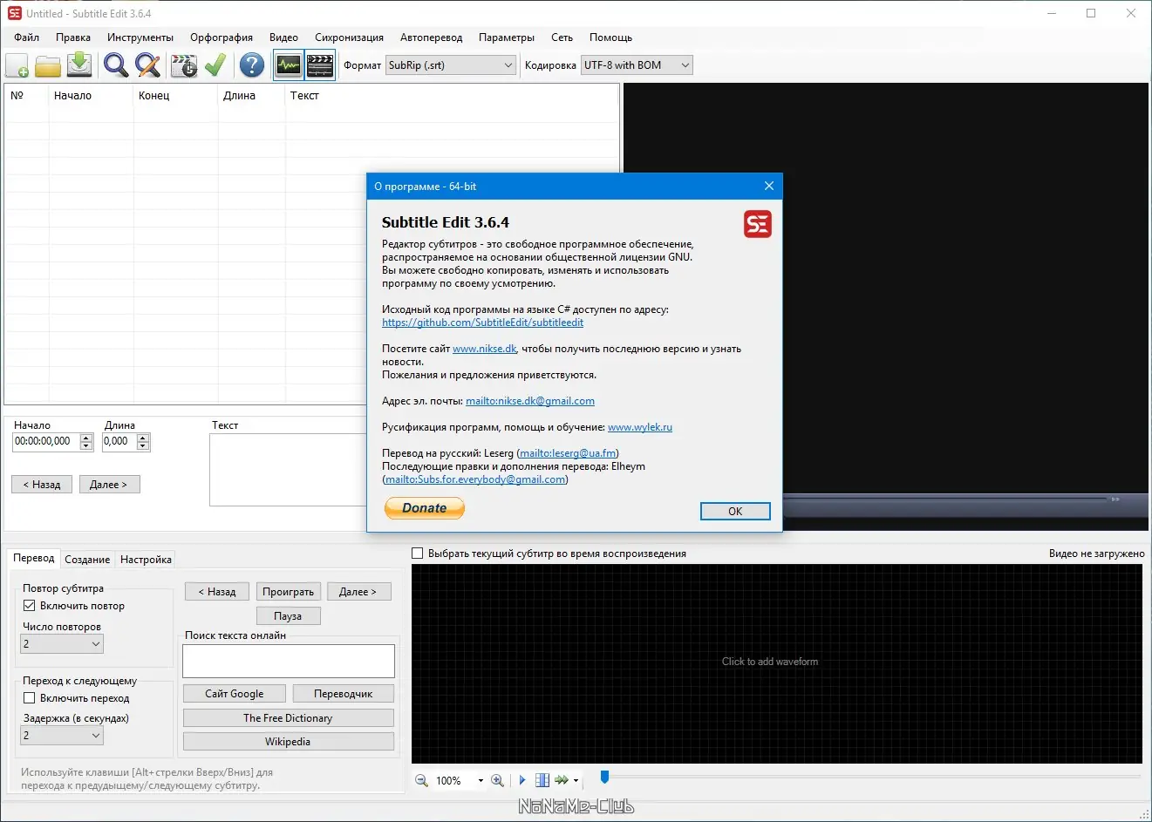
Task: Click 'Click to add waveform' area
Action: click(770, 662)
